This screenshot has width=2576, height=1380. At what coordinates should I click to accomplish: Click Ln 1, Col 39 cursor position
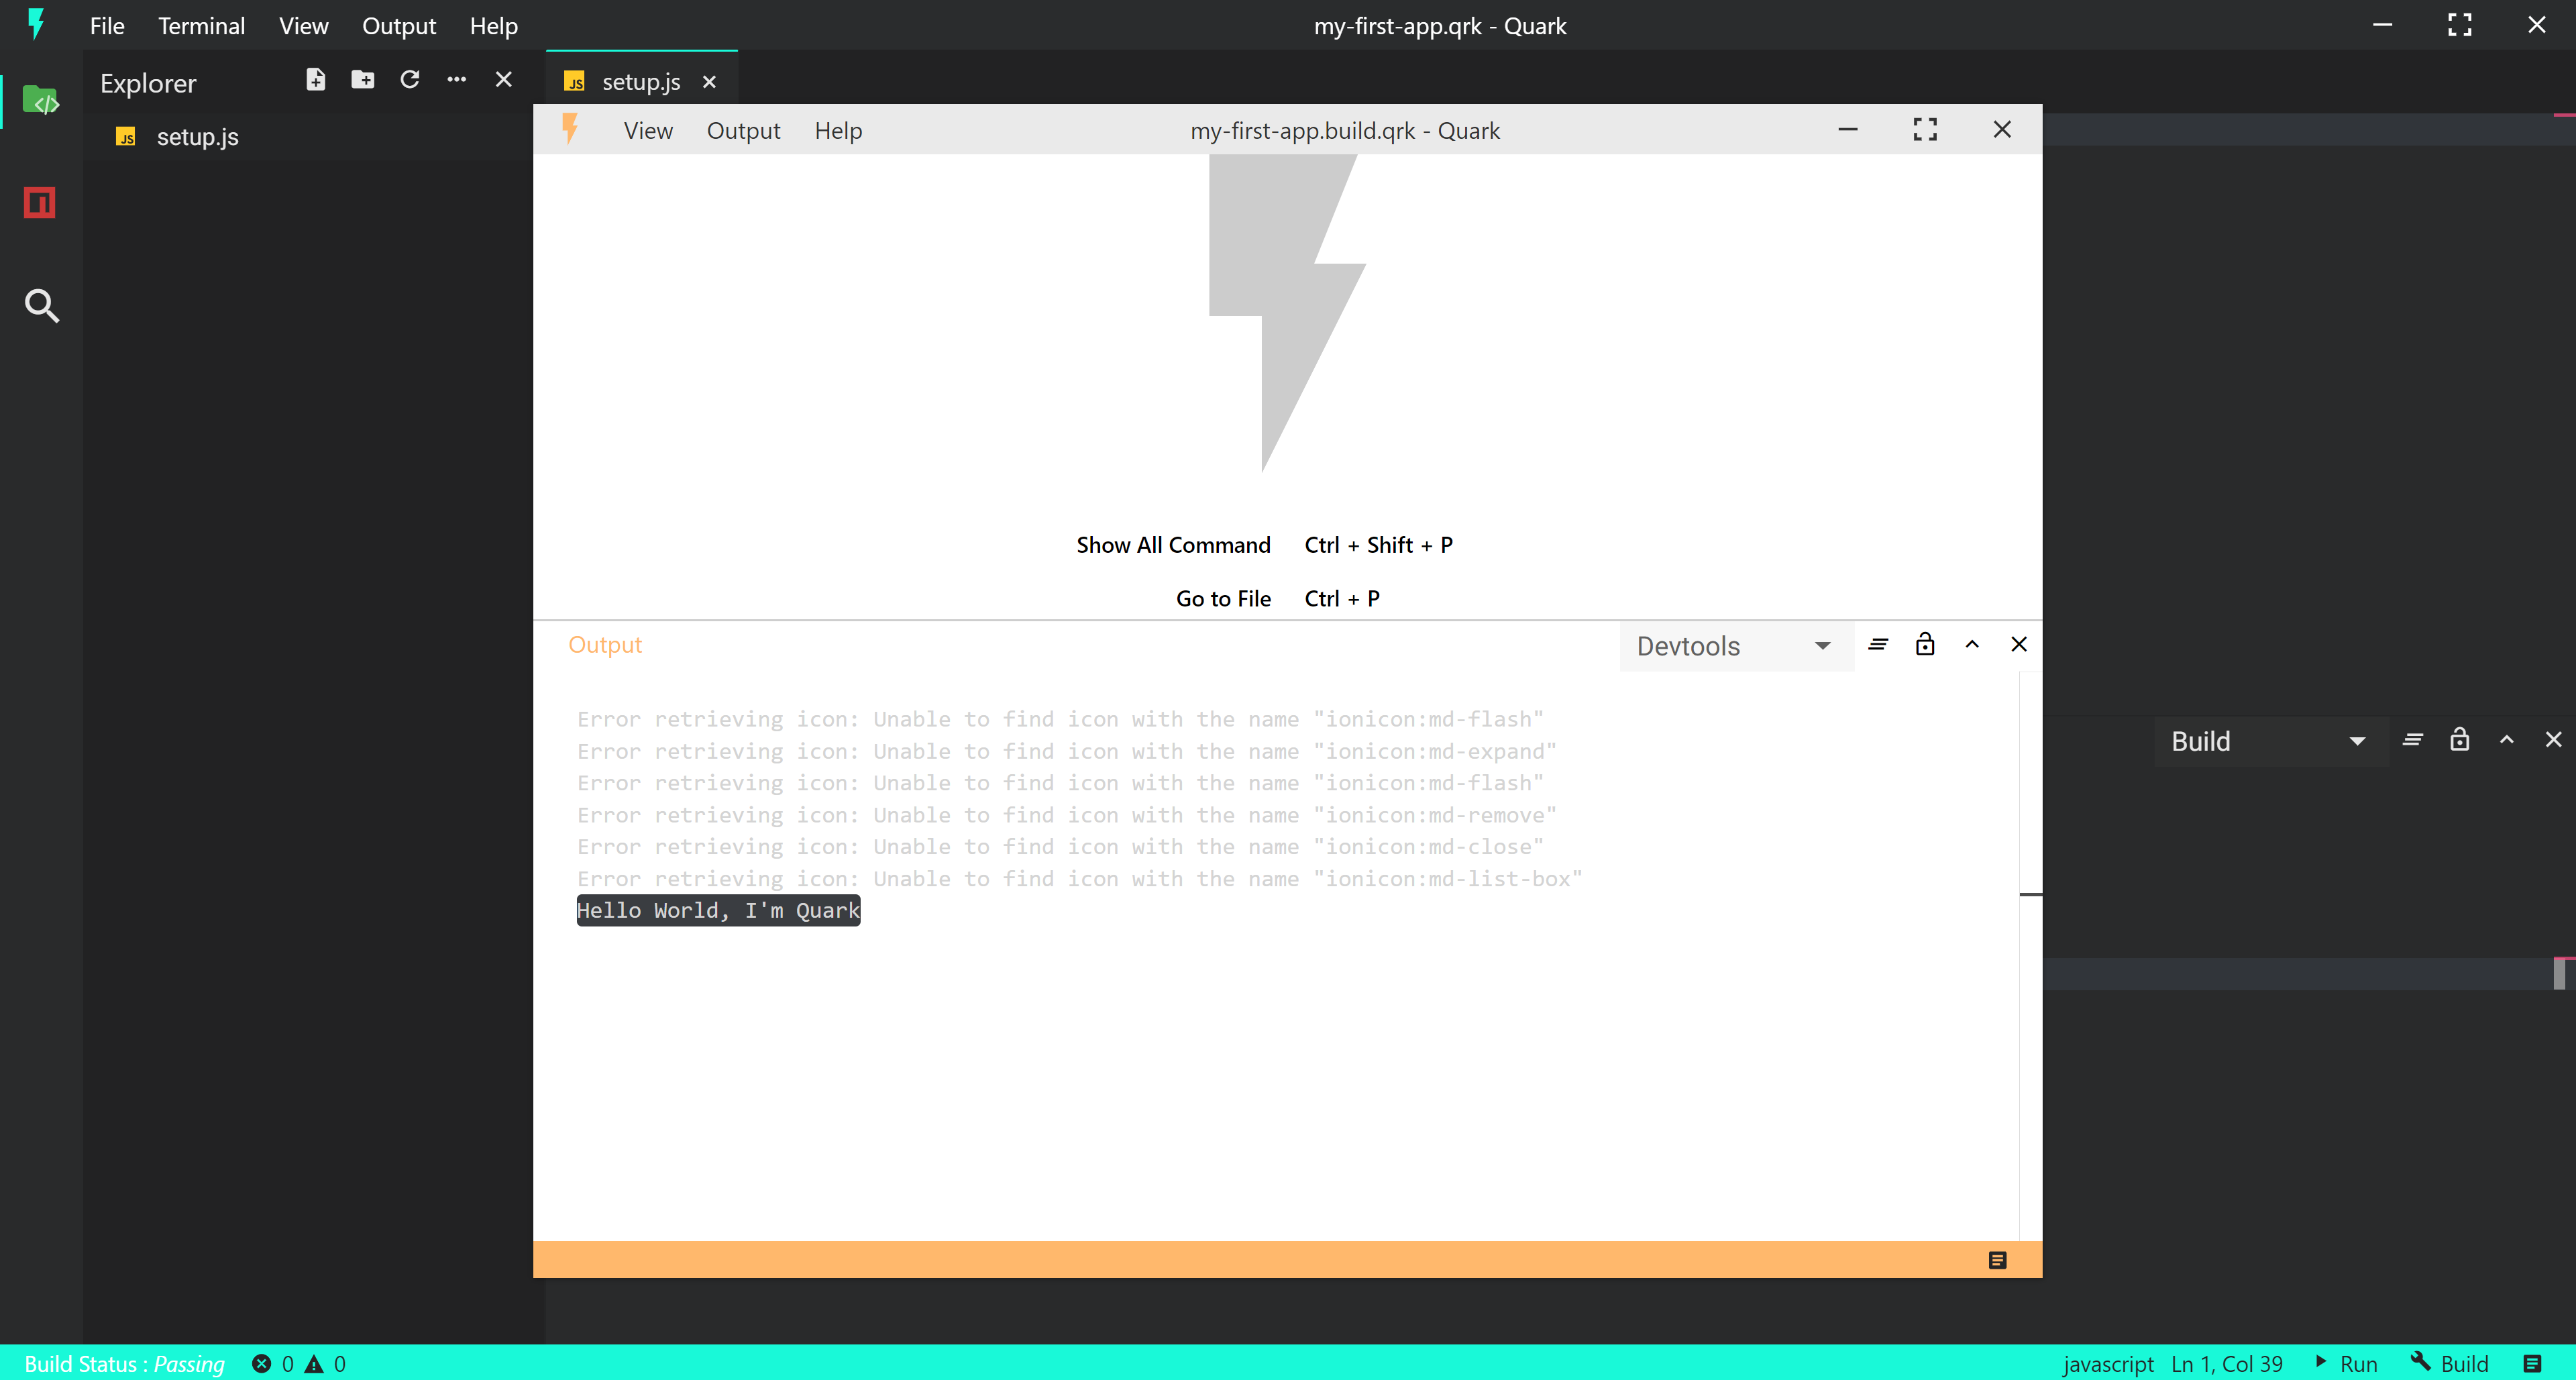pyautogui.click(x=2227, y=1364)
